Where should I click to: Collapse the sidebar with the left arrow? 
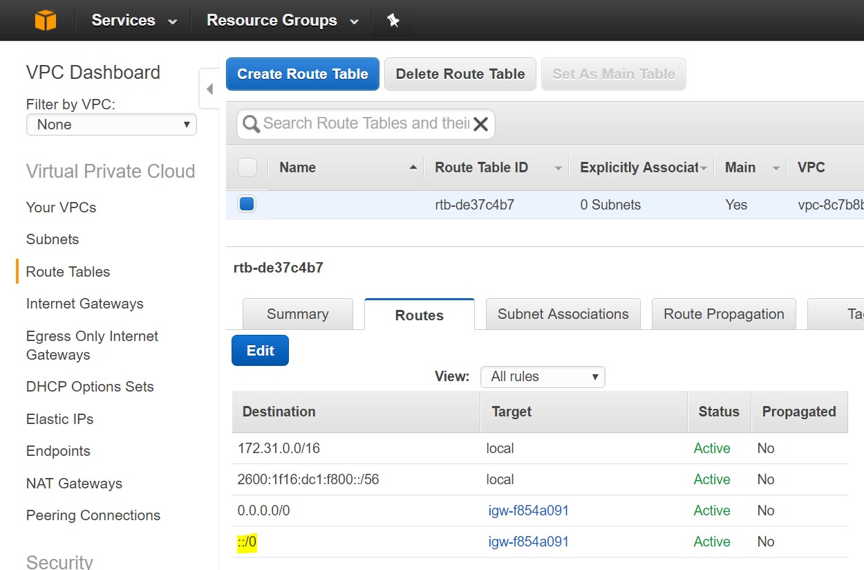209,89
